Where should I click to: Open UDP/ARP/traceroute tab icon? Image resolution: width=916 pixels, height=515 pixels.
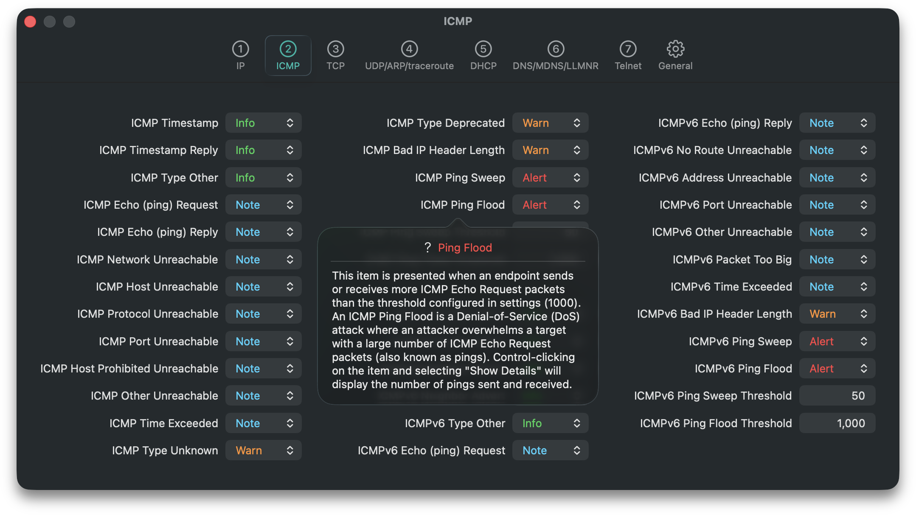point(409,49)
